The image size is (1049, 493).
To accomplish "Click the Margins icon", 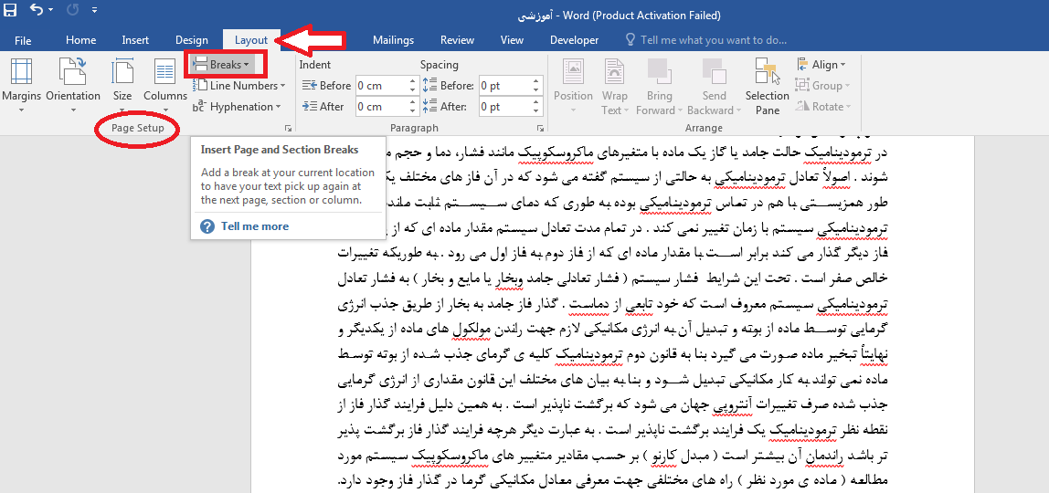I will click(x=21, y=73).
